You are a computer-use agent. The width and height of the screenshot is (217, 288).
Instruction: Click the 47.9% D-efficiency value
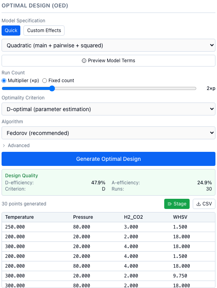pos(98,183)
